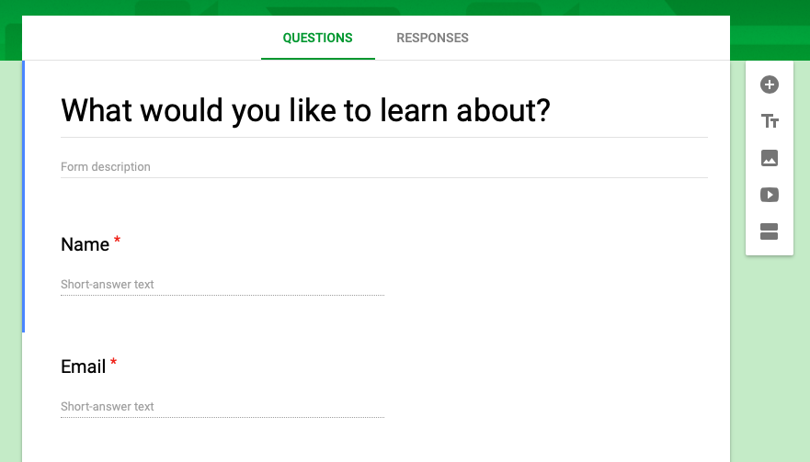Click the Short-answer text under Name
The height and width of the screenshot is (462, 810).
tap(222, 285)
